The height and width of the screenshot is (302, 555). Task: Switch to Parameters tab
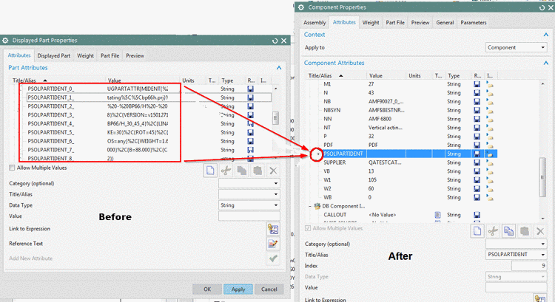[474, 23]
